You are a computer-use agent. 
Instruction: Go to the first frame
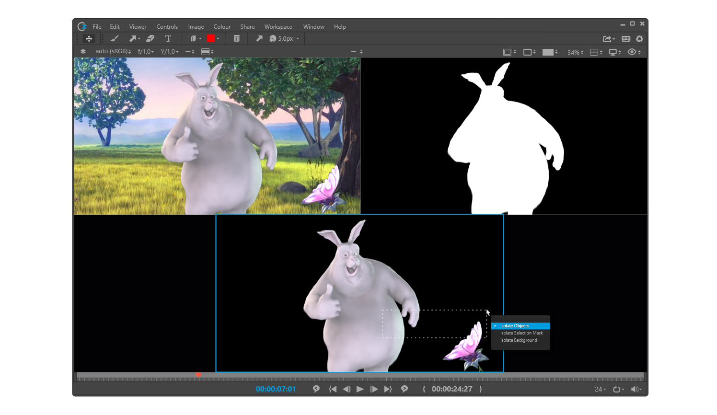[x=332, y=389]
